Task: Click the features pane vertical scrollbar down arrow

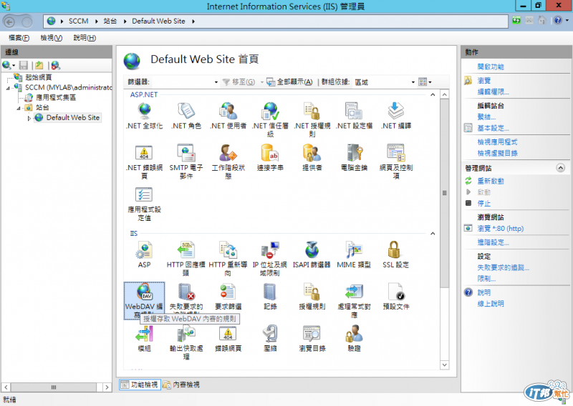Action: (x=444, y=365)
